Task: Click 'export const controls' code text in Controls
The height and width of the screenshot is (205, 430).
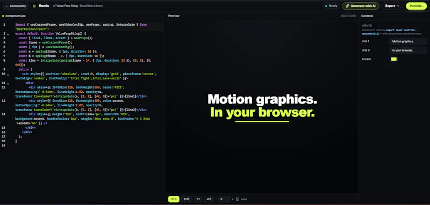Action: tap(400, 30)
